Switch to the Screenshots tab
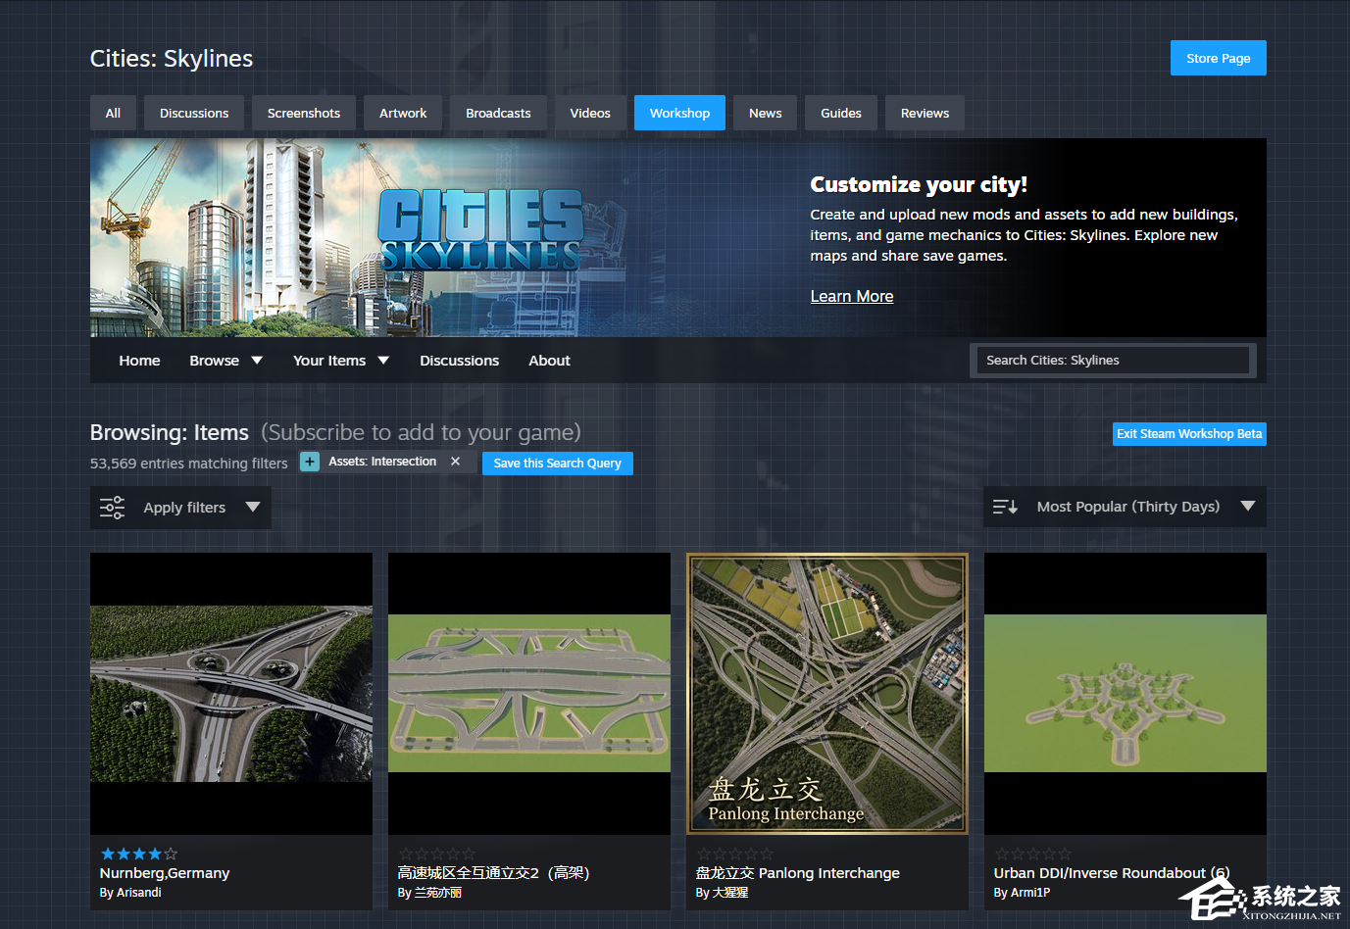This screenshot has width=1350, height=929. [304, 113]
